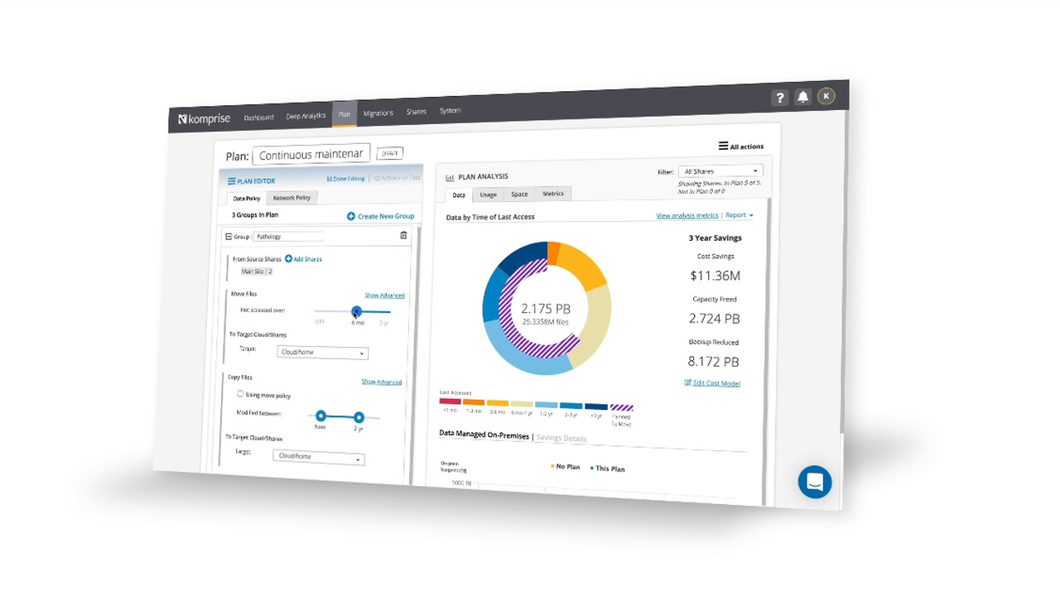This screenshot has height=596, width=1060.
Task: Click Show Advanced under Move Files
Action: coord(384,296)
